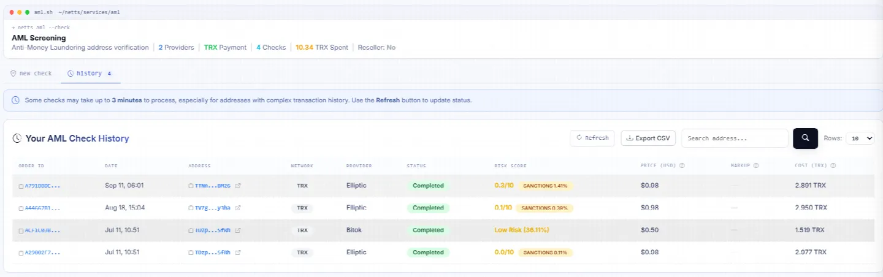Click Completed status in Aug 18 row
Screen dimensions: 883x277
point(428,208)
